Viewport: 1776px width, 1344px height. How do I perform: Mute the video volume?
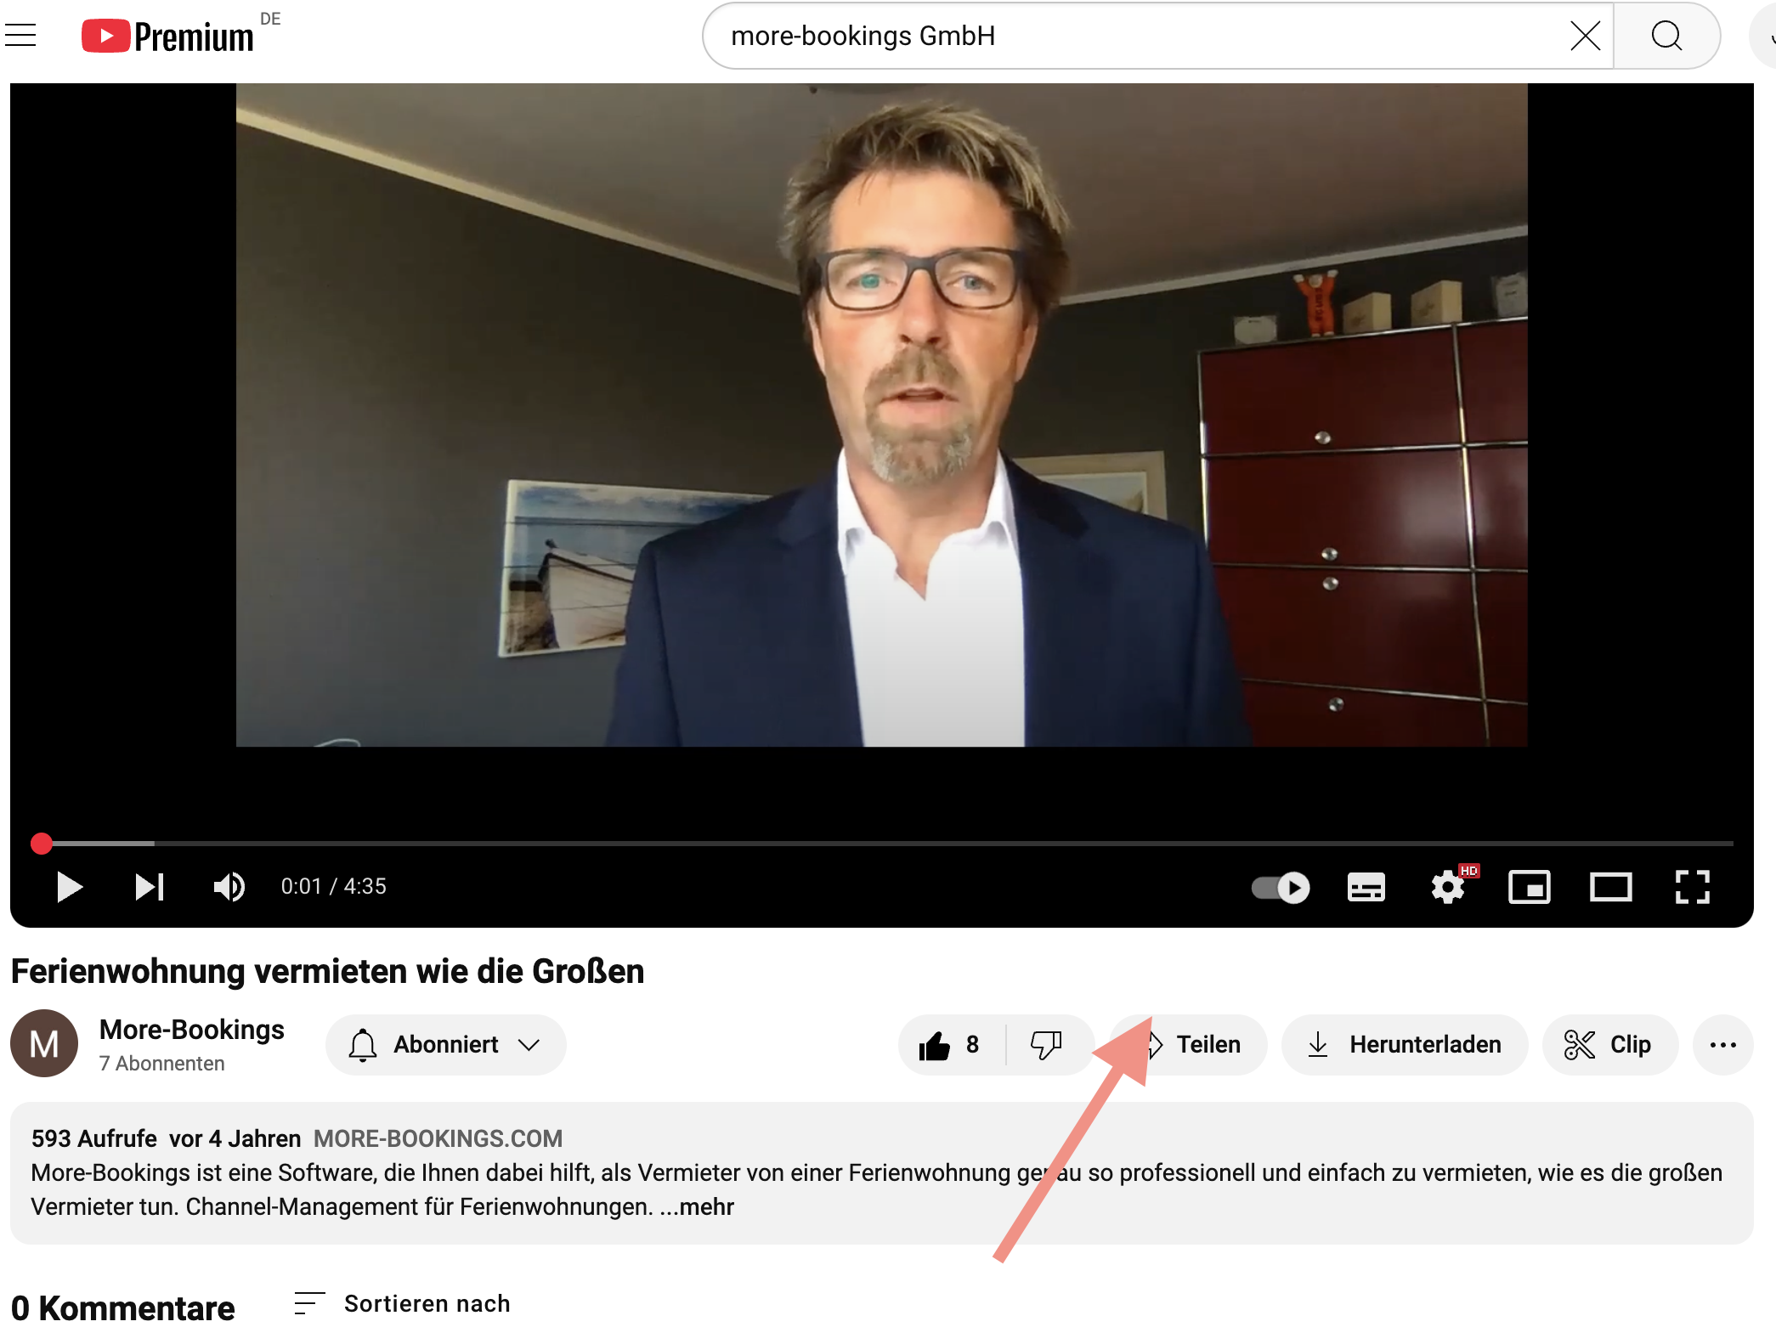tap(229, 887)
